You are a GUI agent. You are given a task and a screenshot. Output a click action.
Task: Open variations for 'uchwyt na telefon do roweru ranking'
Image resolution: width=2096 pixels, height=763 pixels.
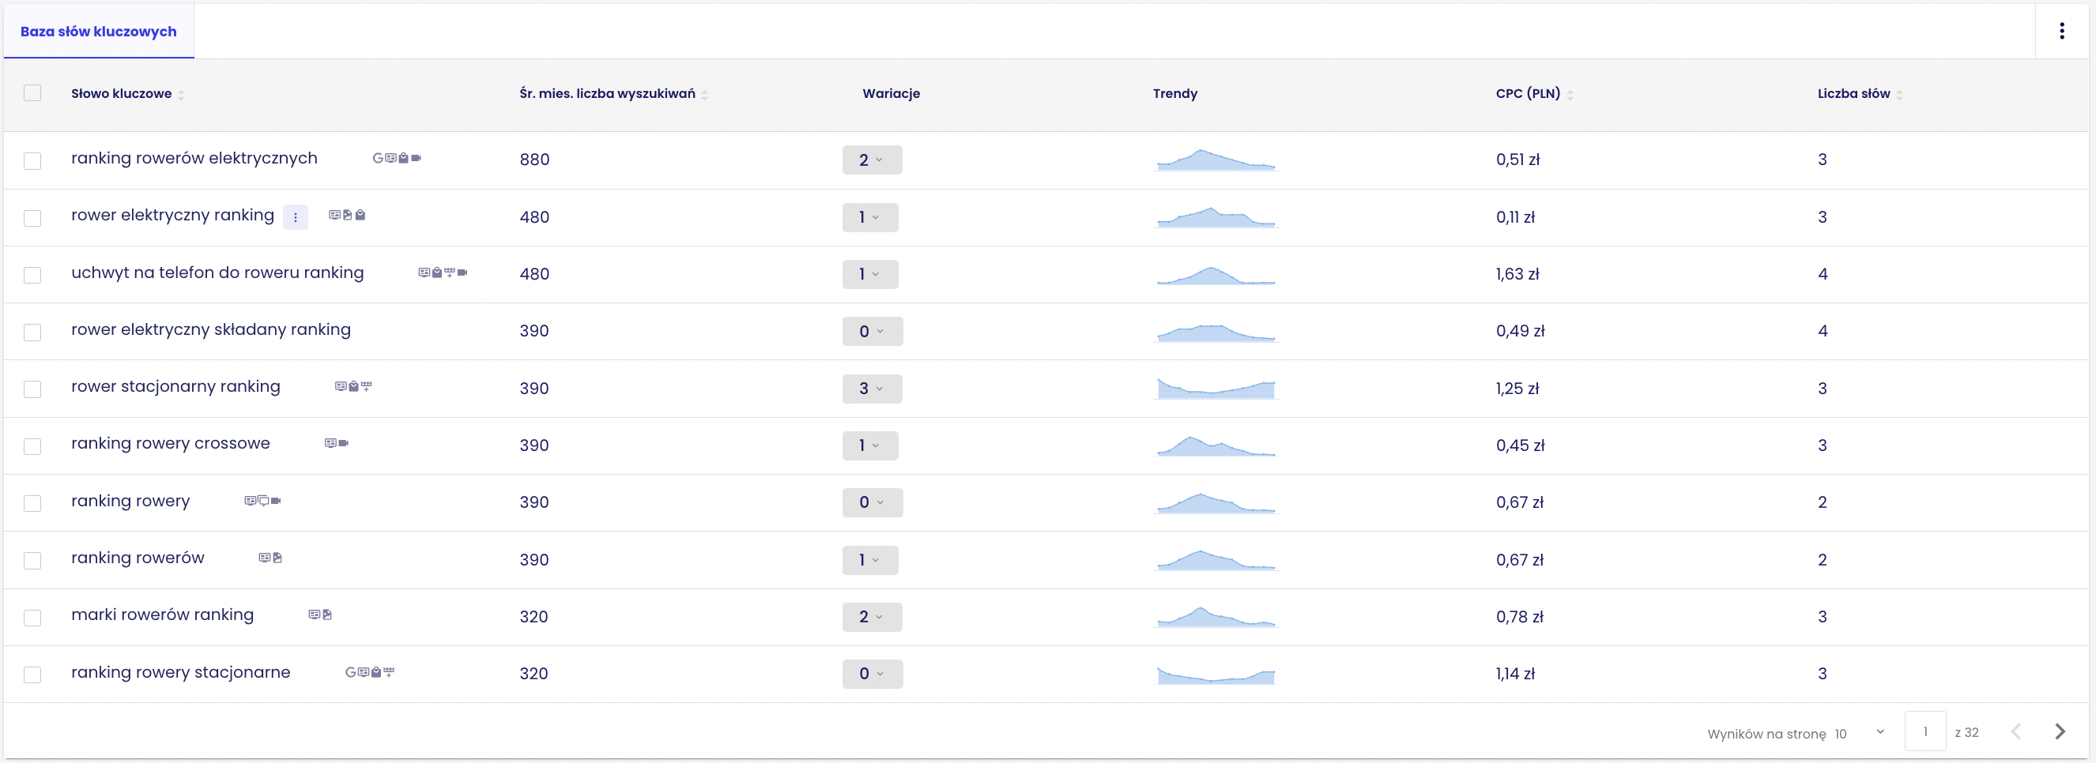pyautogui.click(x=870, y=274)
